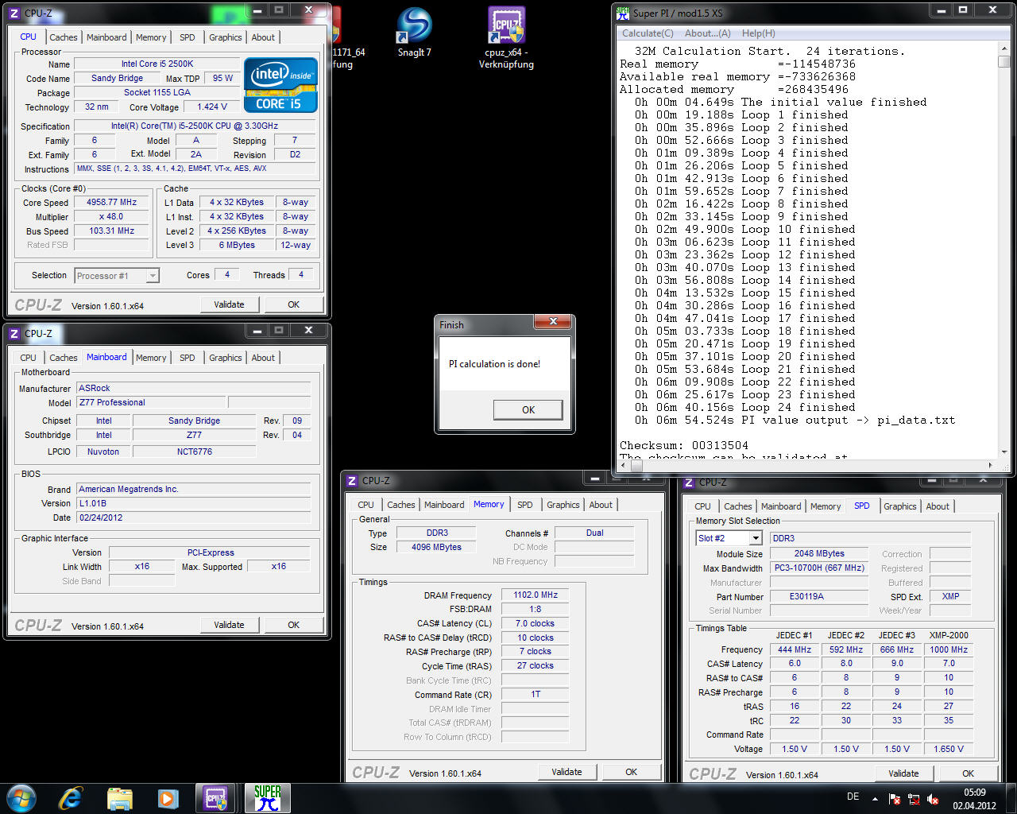Click SPD Ext. XMP field
The width and height of the screenshot is (1017, 814).
tap(950, 596)
